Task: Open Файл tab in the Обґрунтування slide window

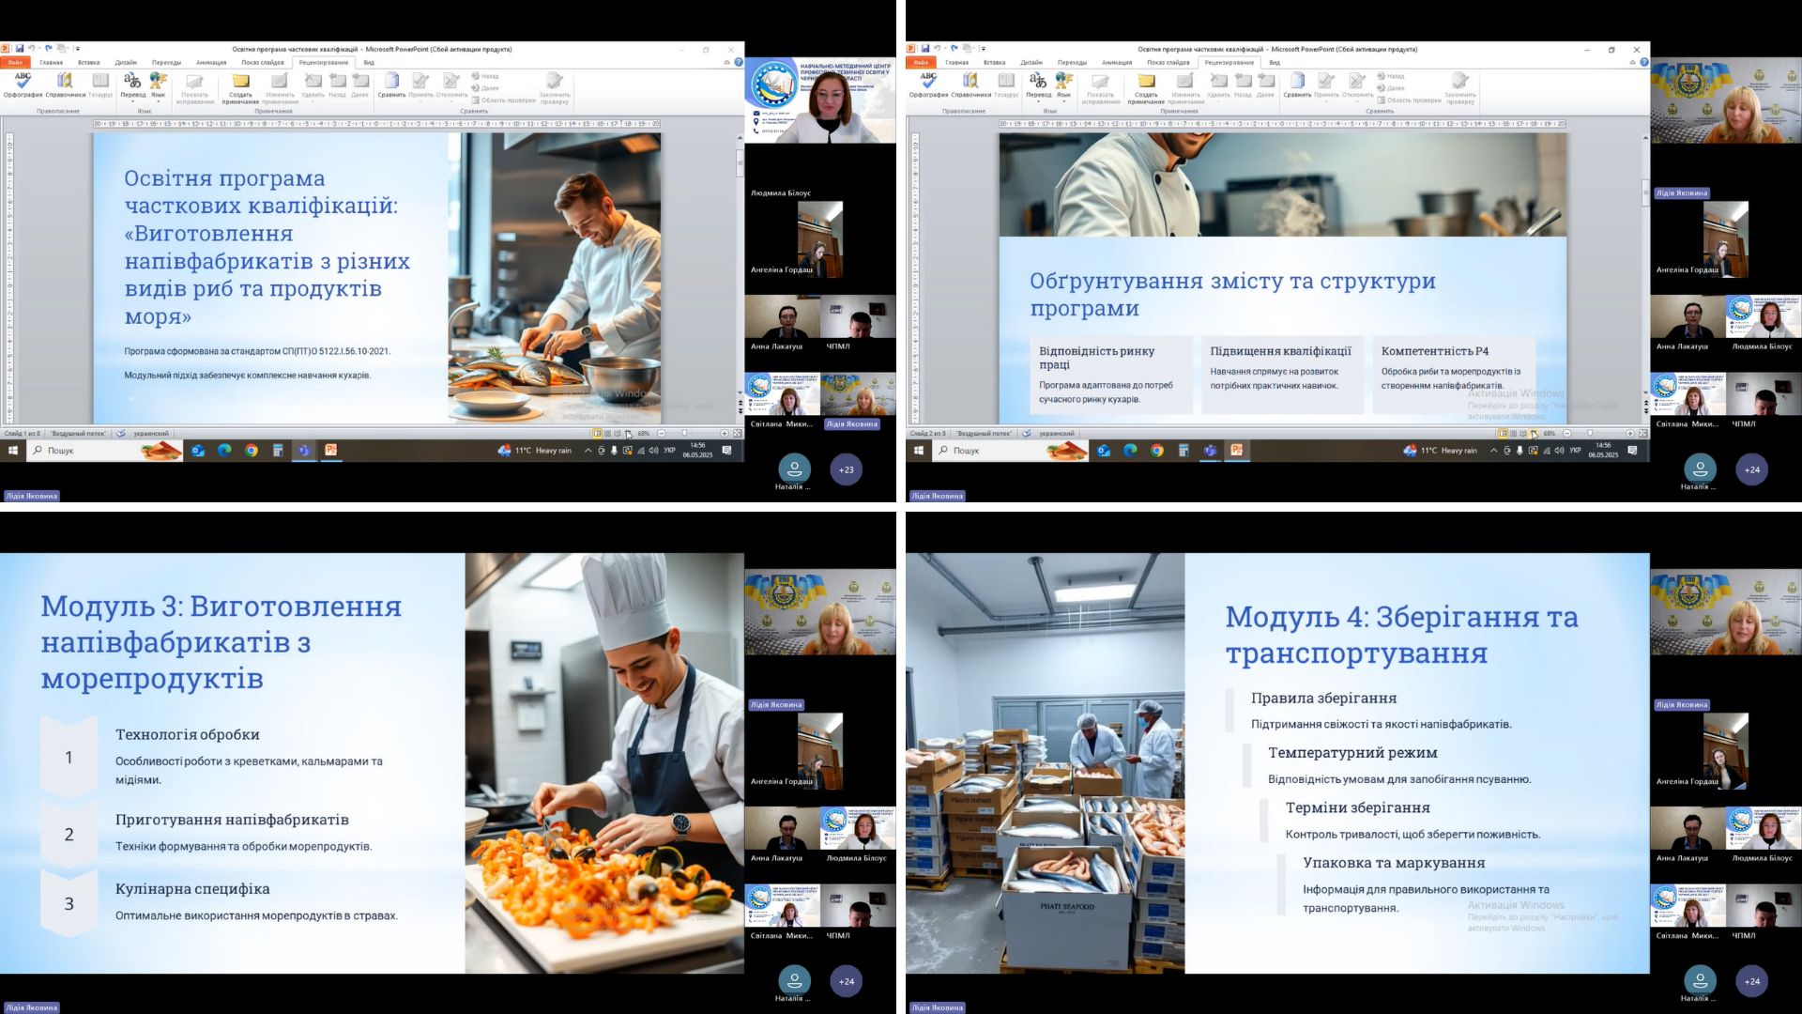Action: [x=921, y=62]
